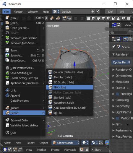
Task: Click Load Factory Settings
Action: (x=24, y=78)
